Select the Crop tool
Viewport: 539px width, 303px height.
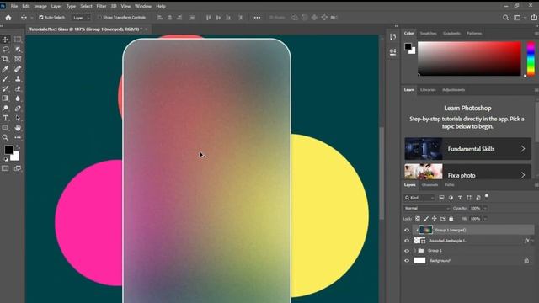(5, 59)
